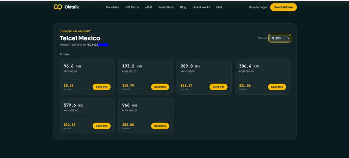The width and height of the screenshot is (349, 158).
Task: Click the Send airtime button in header
Action: [x=283, y=7]
